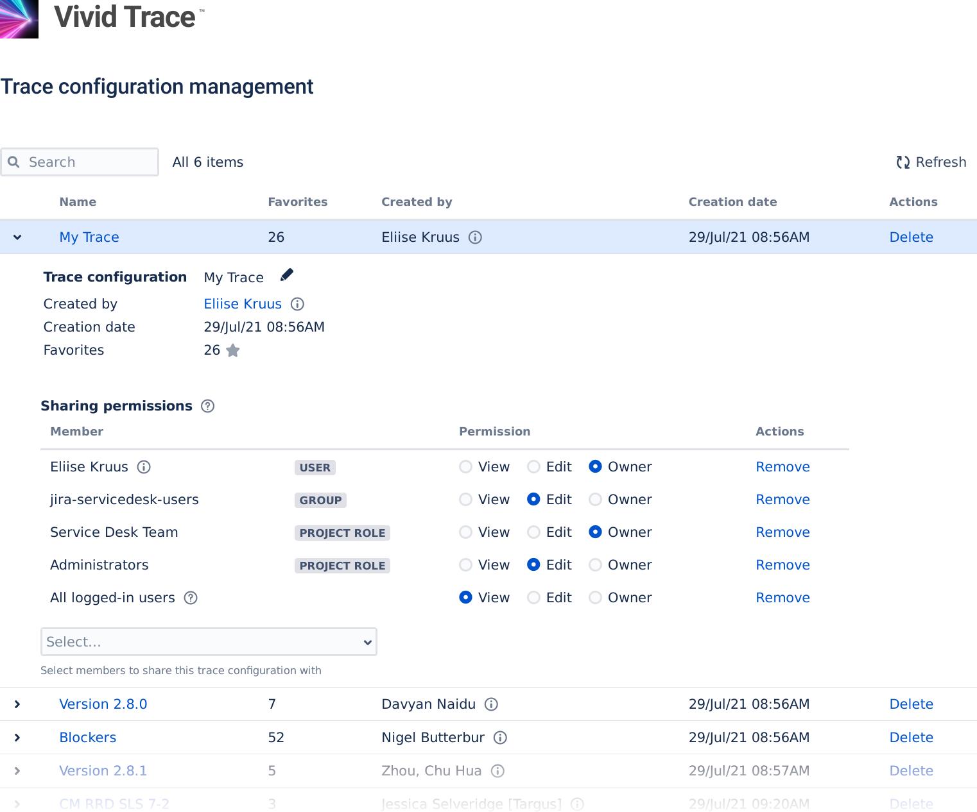Delete the My Trace configuration
977x812 pixels.
912,237
